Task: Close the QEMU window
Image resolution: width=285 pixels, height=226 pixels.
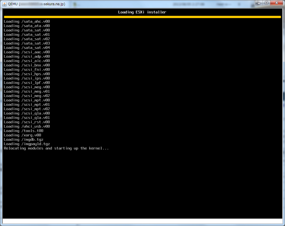Action: tap(277, 3)
